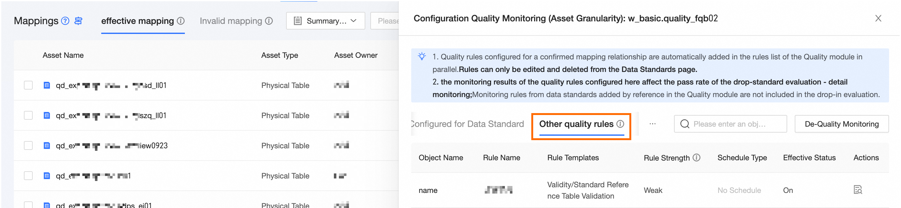901x208 pixels.
Task: Open rule details icon in Actions column
Action: click(x=857, y=190)
